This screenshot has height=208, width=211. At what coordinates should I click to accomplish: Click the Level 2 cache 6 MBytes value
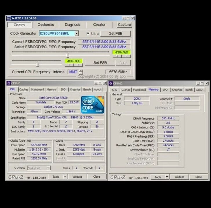pyautogui.click(x=79, y=154)
